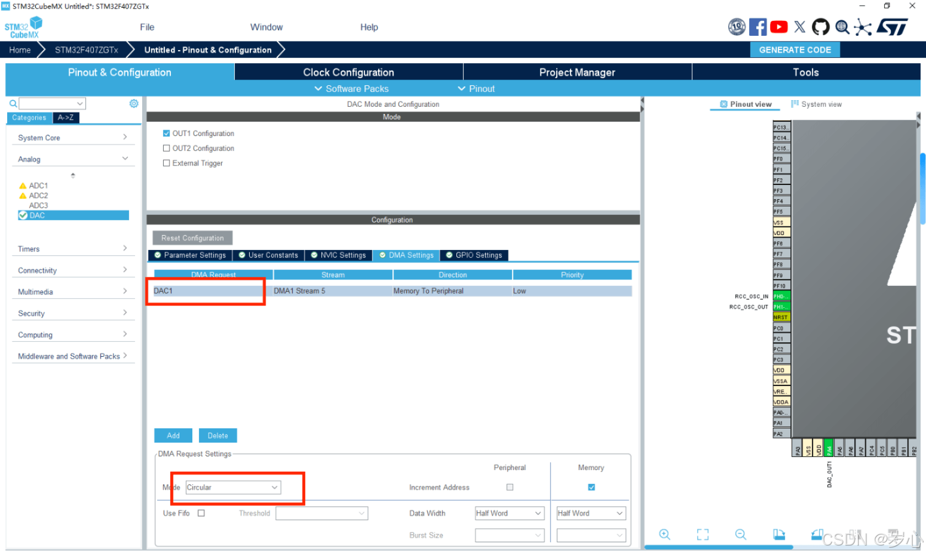Open the Parameter Settings tab

click(x=190, y=255)
